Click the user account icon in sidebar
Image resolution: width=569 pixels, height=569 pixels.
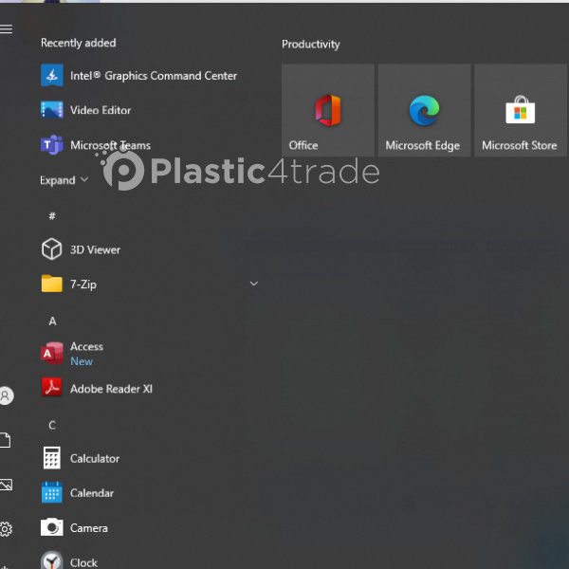(7, 395)
